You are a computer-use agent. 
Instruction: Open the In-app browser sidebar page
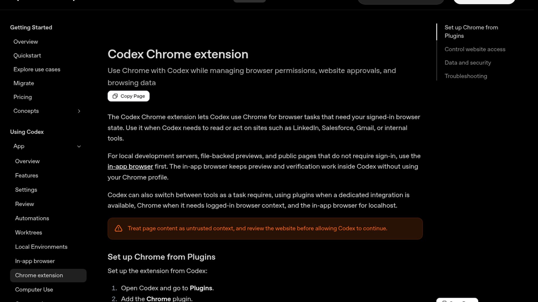pyautogui.click(x=35, y=261)
